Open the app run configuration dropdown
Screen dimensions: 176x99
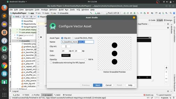click(98, 13)
